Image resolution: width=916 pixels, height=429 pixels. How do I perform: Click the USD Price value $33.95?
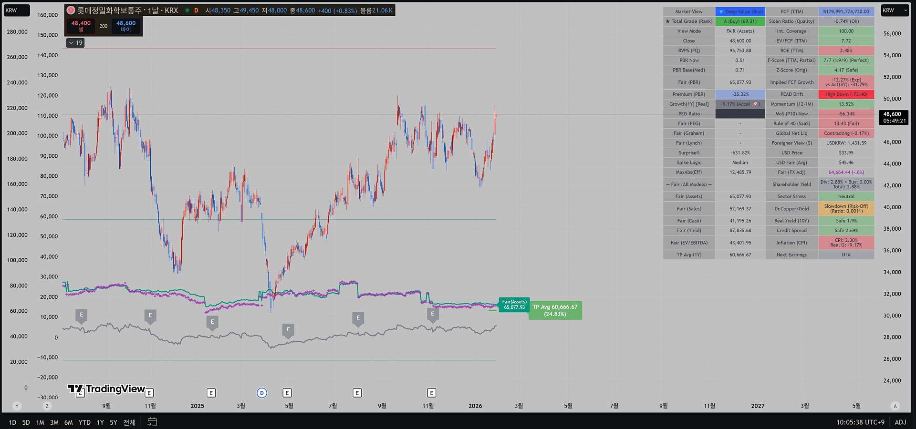[846, 153]
